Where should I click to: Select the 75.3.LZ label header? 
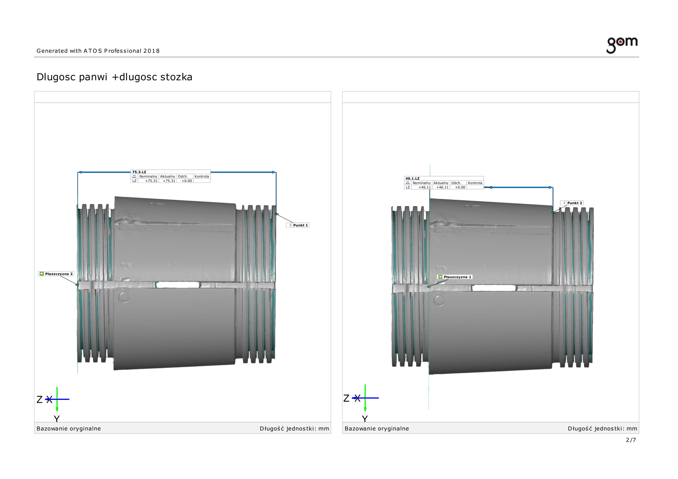click(170, 172)
